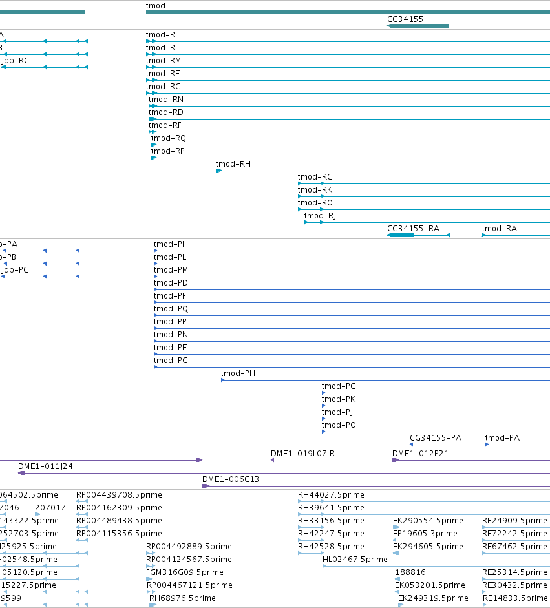Select transcript tmod-RA
Image resolution: width=550 pixels, height=608 pixels.
[499, 229]
